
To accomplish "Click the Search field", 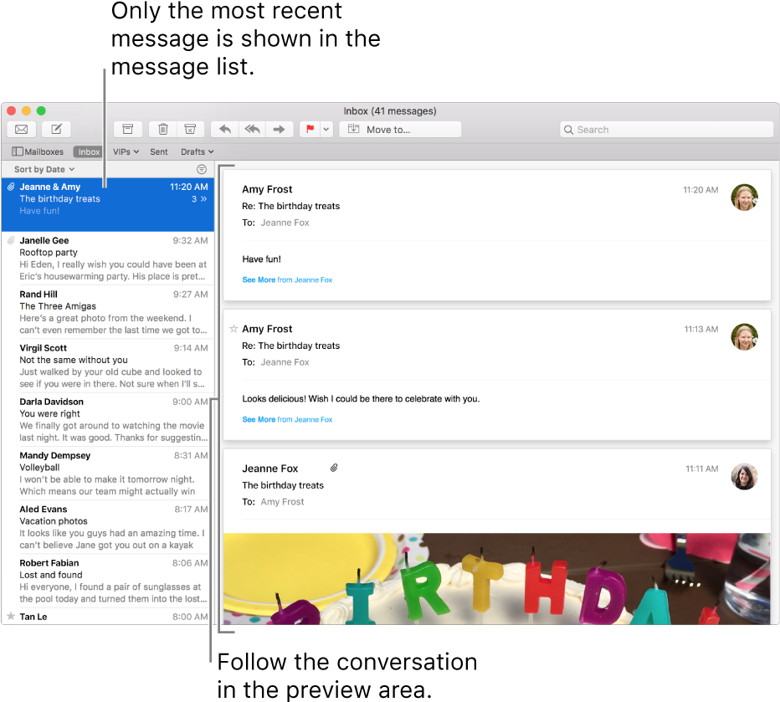I will (666, 129).
